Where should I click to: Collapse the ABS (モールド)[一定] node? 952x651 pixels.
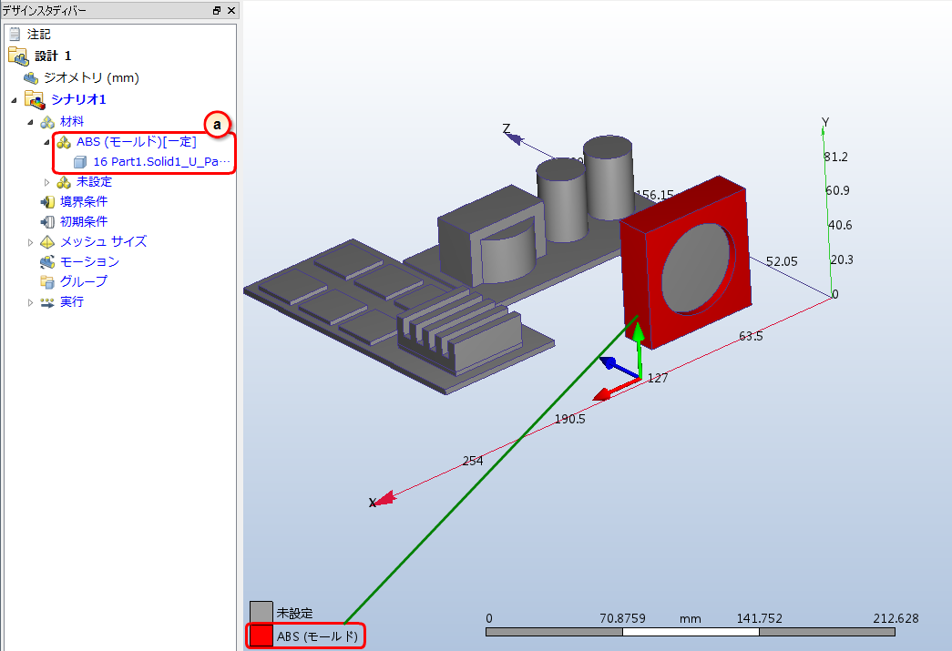46,143
